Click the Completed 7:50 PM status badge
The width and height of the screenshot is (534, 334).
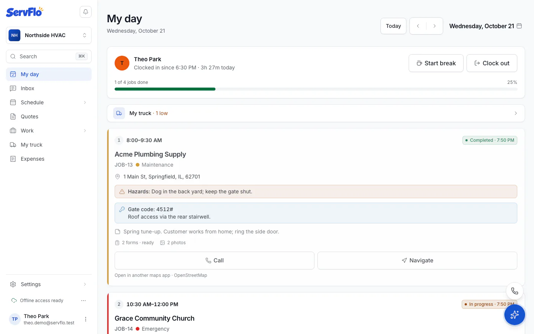[490, 140]
